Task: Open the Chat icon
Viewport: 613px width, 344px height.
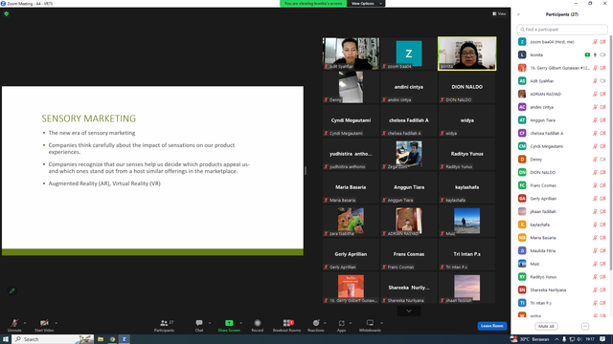Action: pyautogui.click(x=199, y=323)
